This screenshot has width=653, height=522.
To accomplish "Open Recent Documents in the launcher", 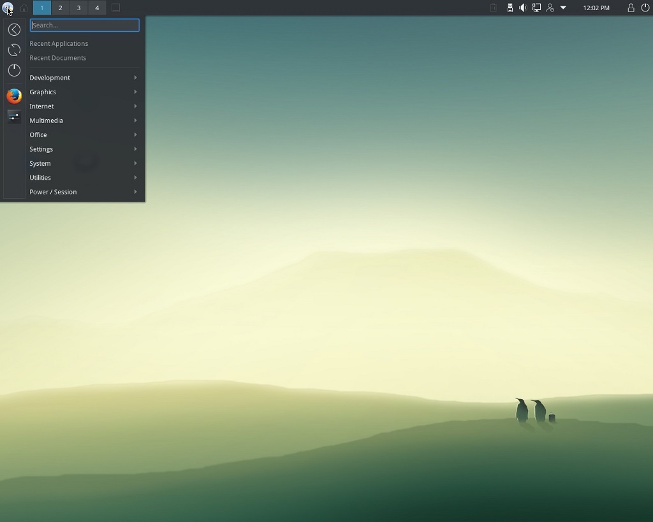I will (x=57, y=57).
